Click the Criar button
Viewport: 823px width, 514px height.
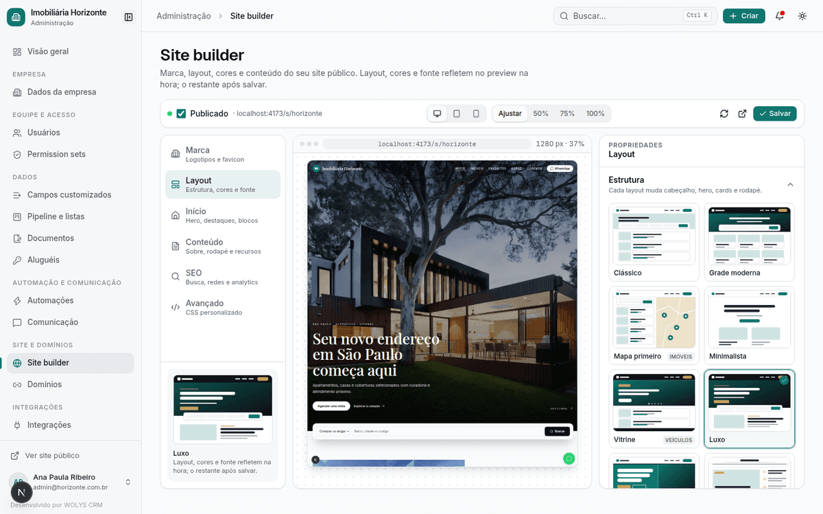pyautogui.click(x=744, y=16)
